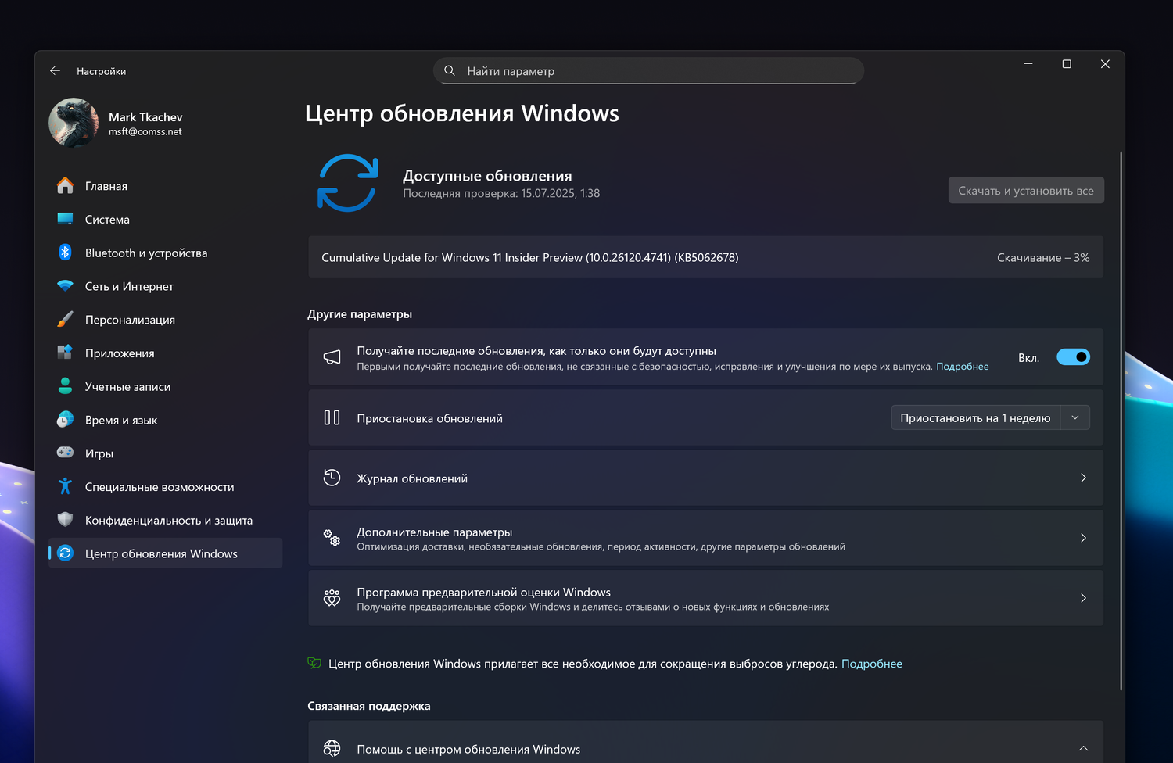Click the Последняя проверка date text
The height and width of the screenshot is (763, 1173).
click(501, 193)
